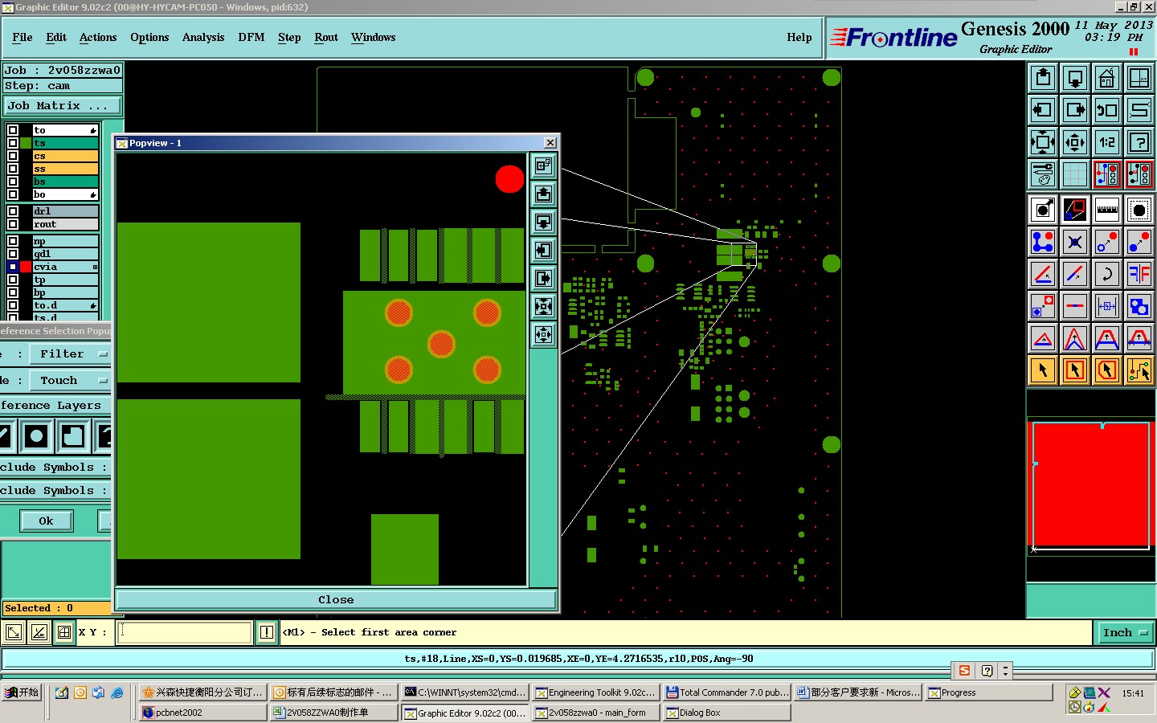Select the blue connected nodes tool icon
The image size is (1157, 723).
[x=1043, y=242]
